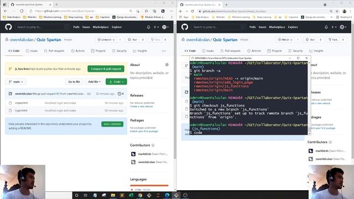Open the login.html file

21,111
